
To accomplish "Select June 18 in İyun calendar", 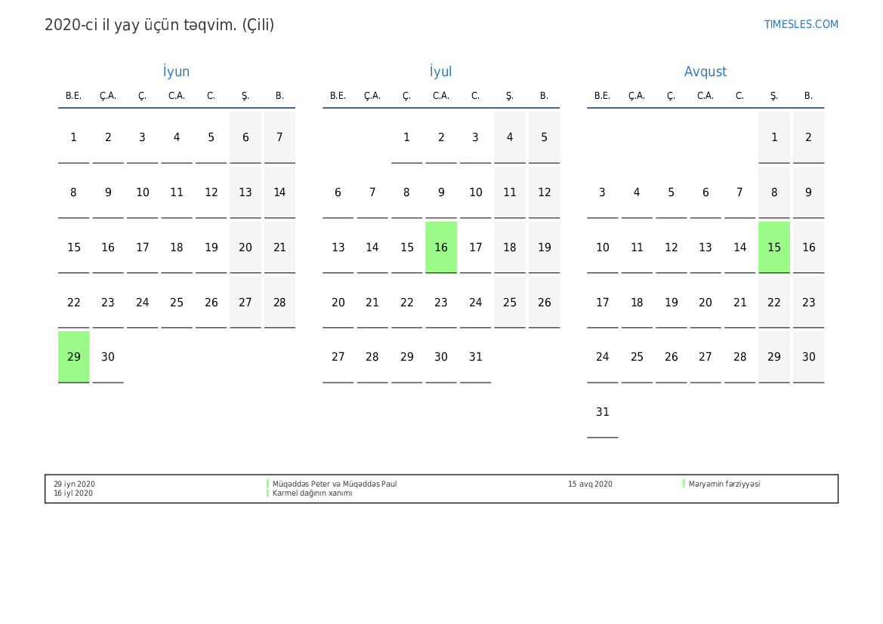I will point(177,247).
